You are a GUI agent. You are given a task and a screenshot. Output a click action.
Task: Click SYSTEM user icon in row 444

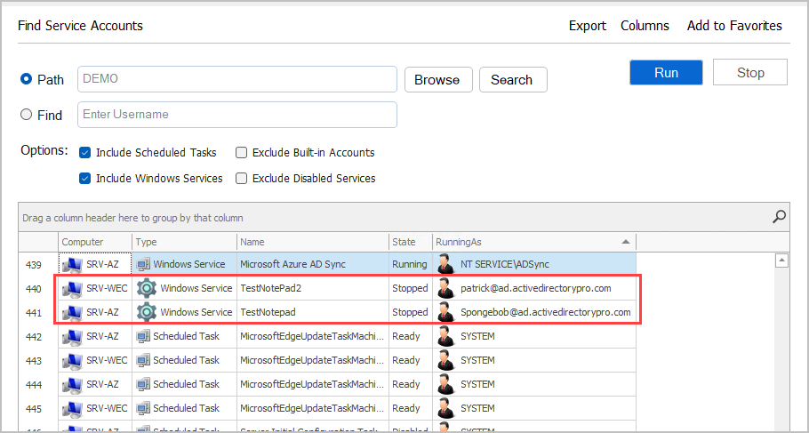[445, 384]
